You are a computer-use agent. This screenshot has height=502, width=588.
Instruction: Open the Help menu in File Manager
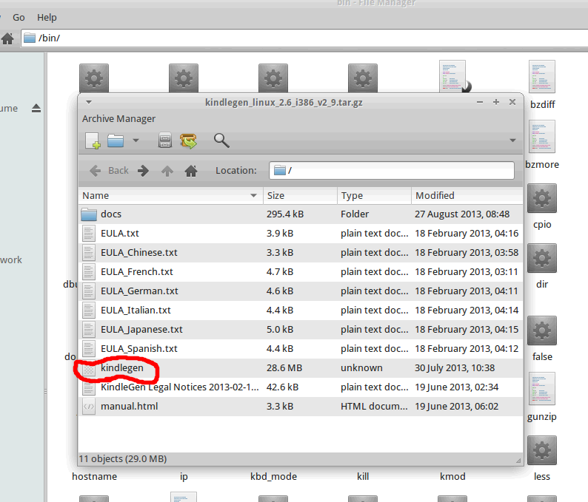point(47,18)
